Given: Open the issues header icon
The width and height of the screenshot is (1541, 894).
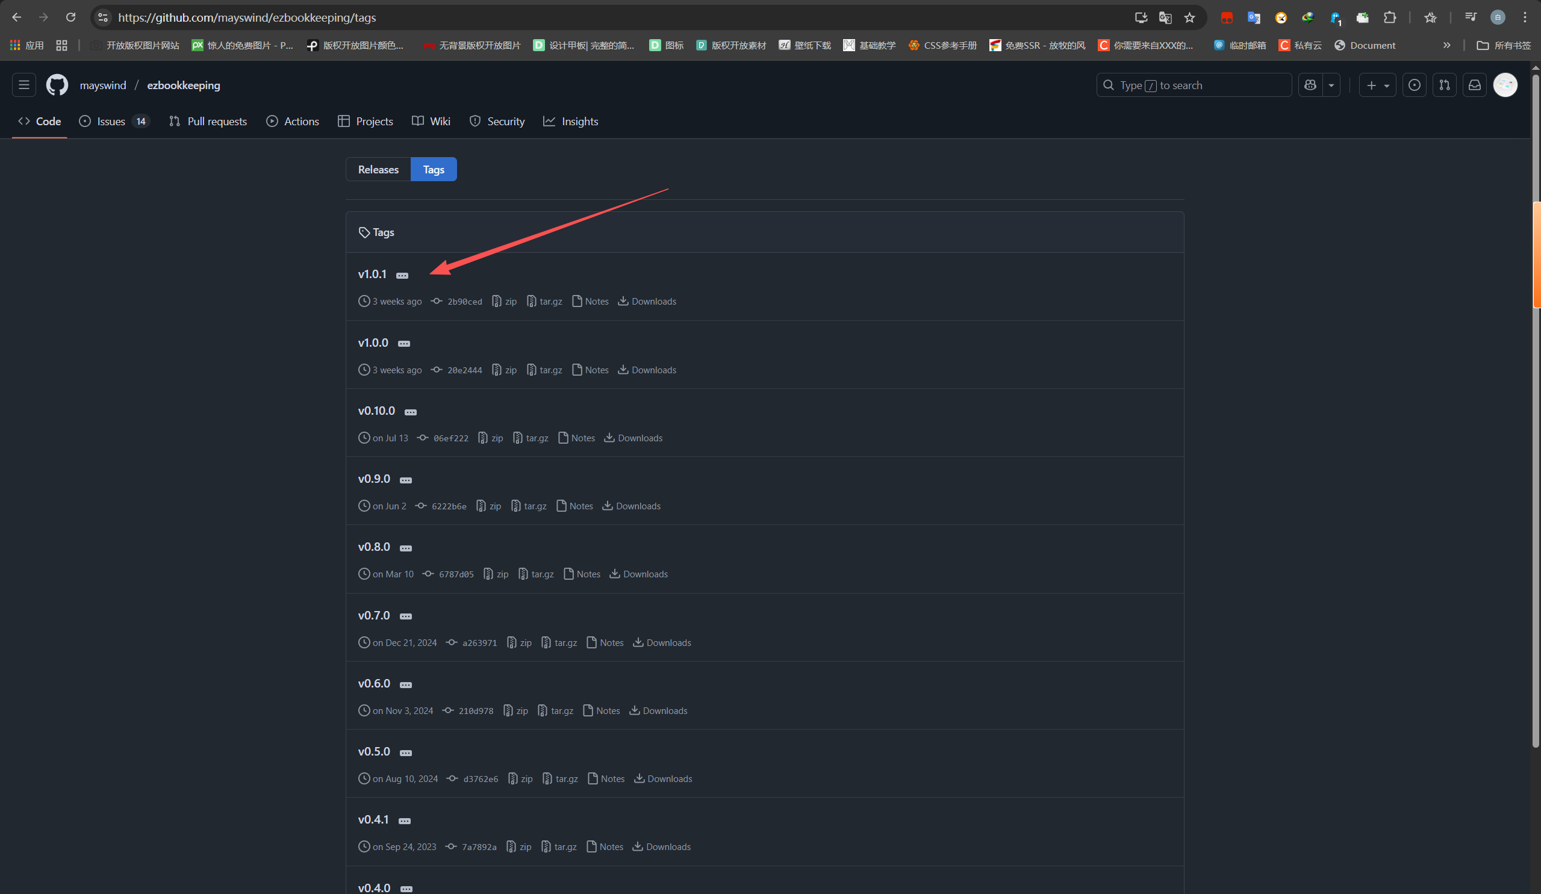Looking at the screenshot, I should coord(1414,85).
